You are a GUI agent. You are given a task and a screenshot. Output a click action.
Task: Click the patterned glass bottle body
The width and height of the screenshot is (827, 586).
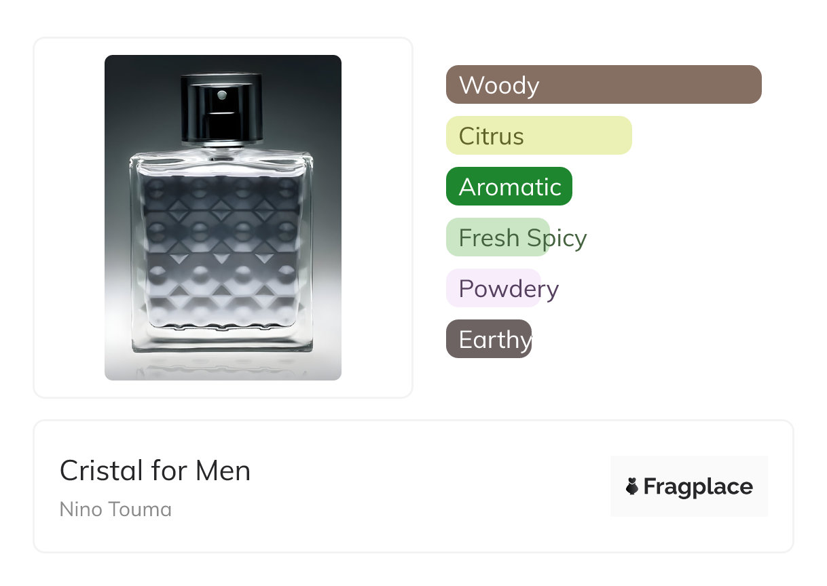click(x=221, y=258)
